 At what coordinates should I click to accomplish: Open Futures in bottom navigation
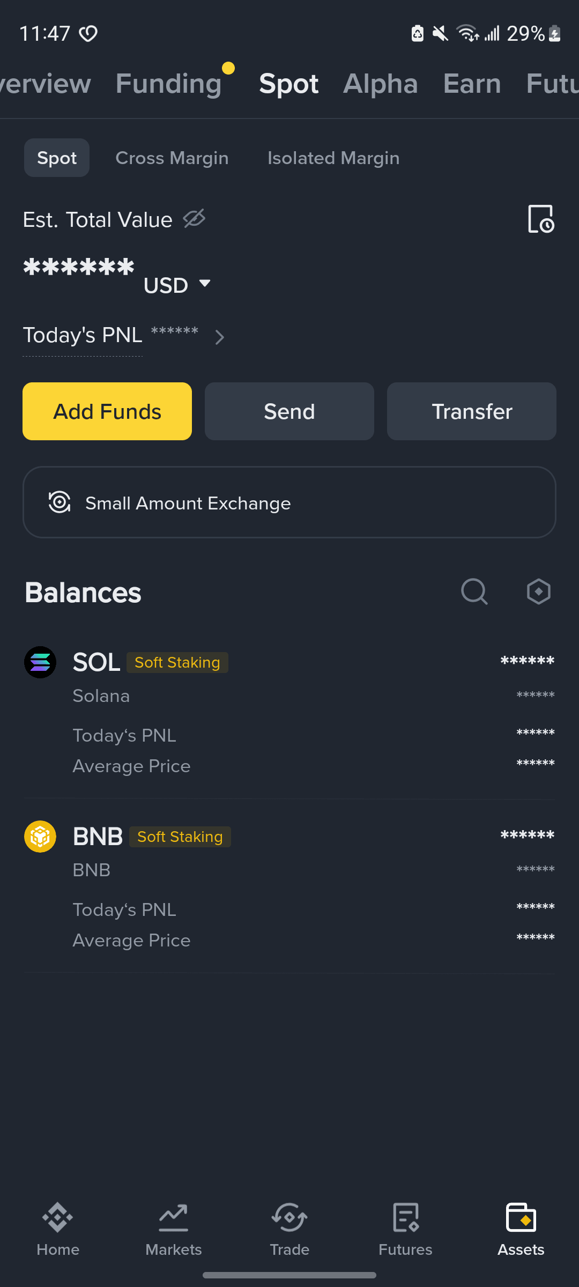point(405,1229)
